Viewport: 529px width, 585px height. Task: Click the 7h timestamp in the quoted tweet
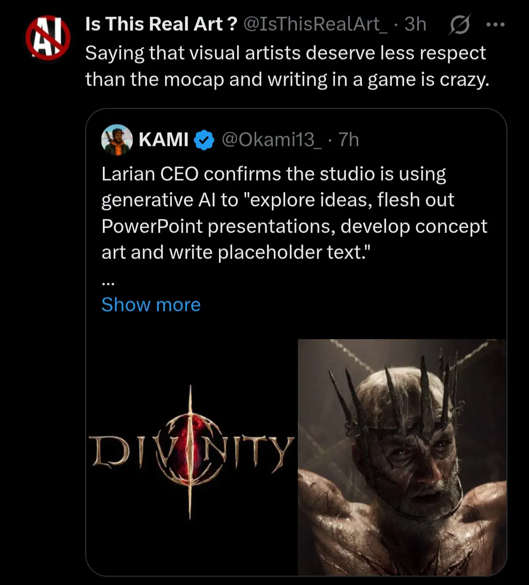[349, 140]
